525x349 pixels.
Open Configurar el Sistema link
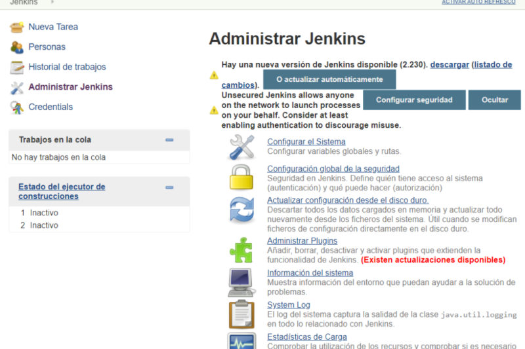click(306, 141)
